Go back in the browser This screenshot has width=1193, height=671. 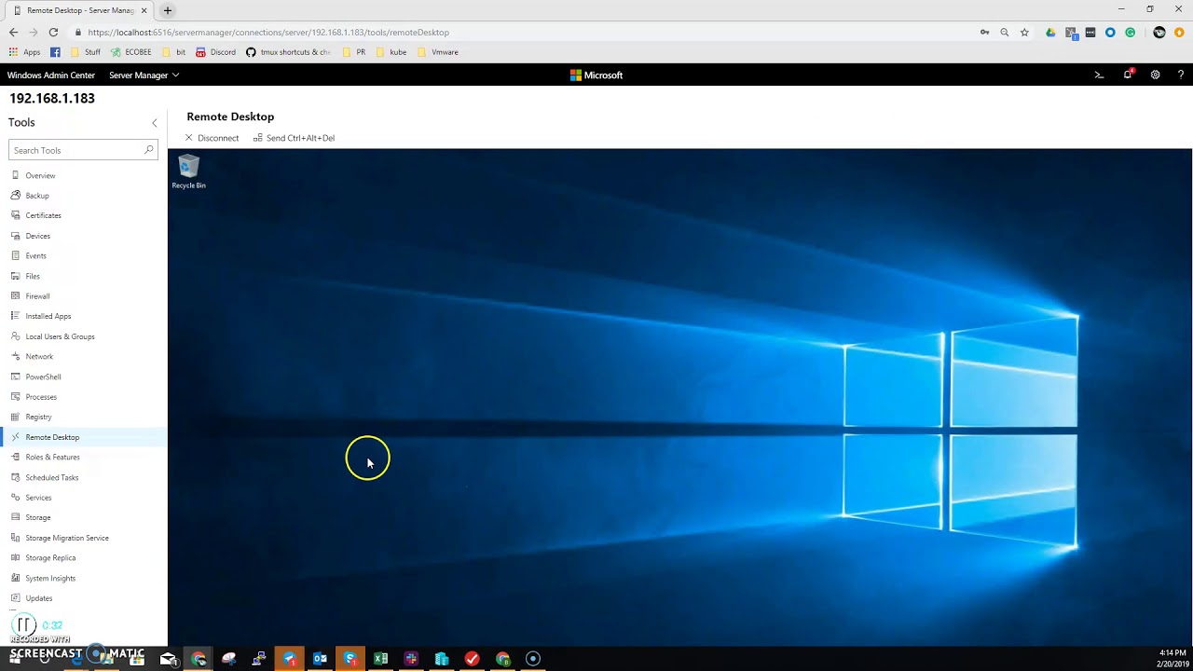[13, 32]
